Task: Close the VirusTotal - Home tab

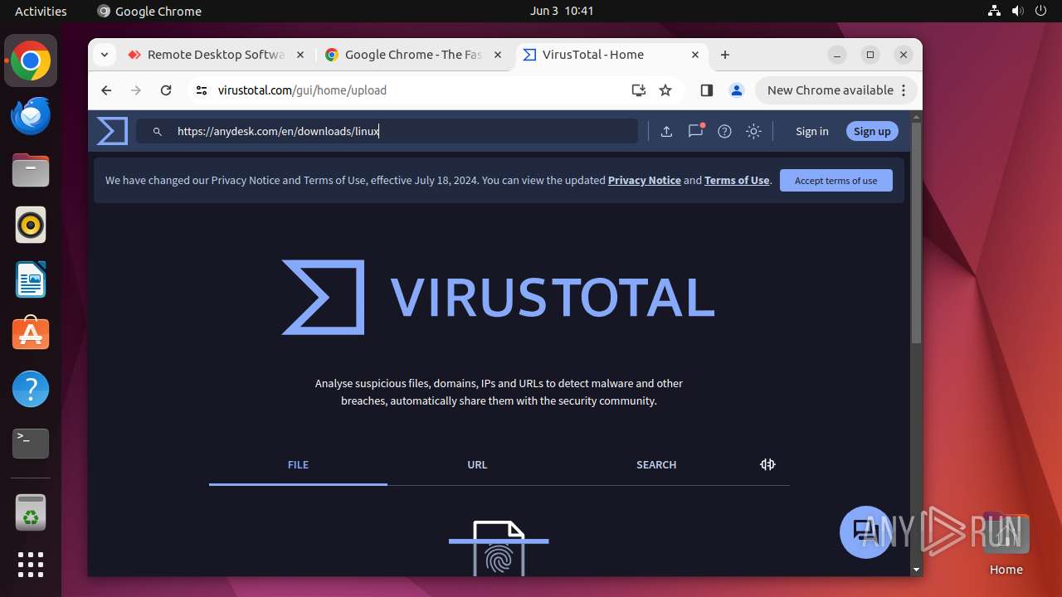Action: tap(695, 55)
